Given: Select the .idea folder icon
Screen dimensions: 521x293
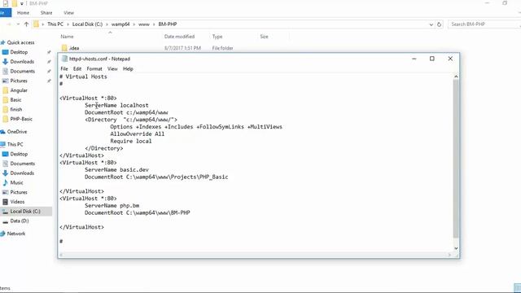Looking at the screenshot, I should 64,48.
